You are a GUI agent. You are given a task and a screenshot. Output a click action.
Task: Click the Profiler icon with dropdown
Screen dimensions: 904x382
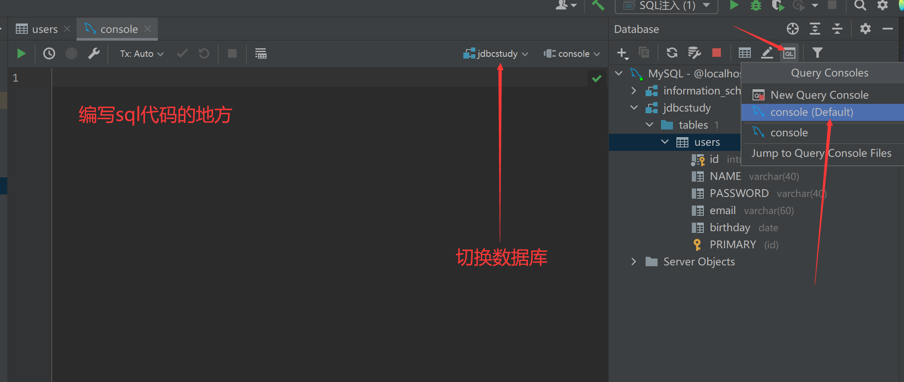(x=806, y=5)
